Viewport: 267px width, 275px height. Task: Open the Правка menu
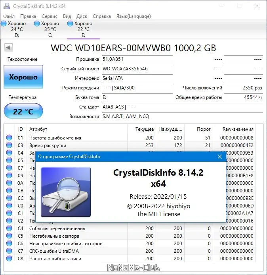pyautogui.click(x=28, y=16)
